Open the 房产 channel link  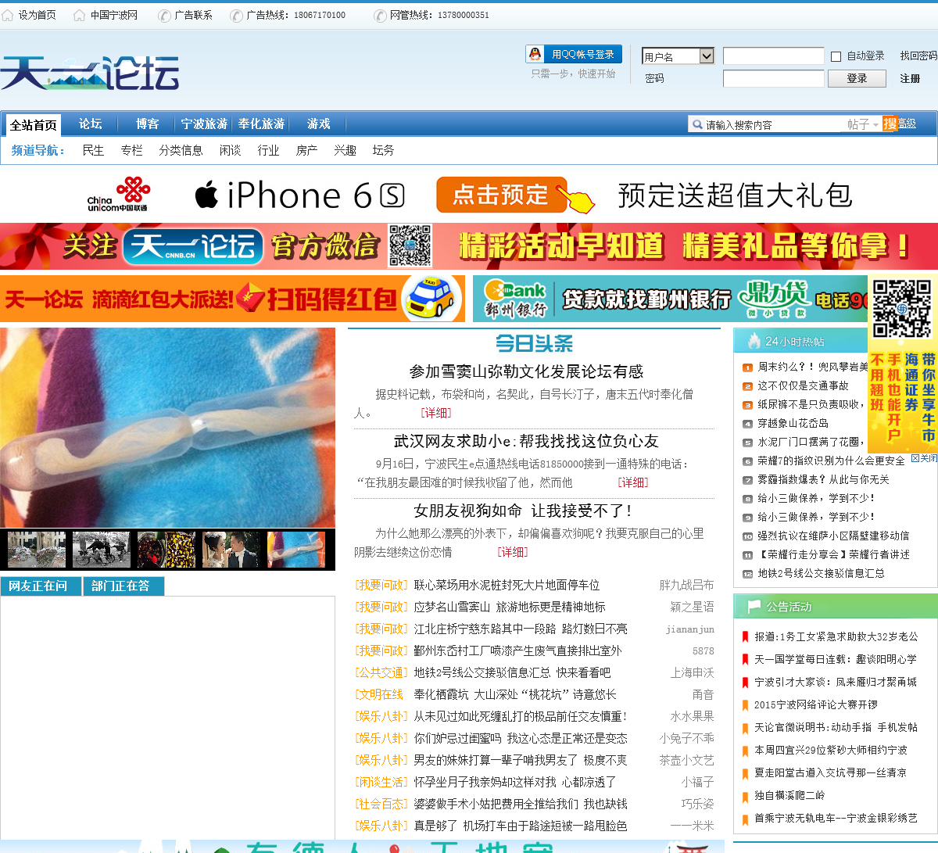306,150
